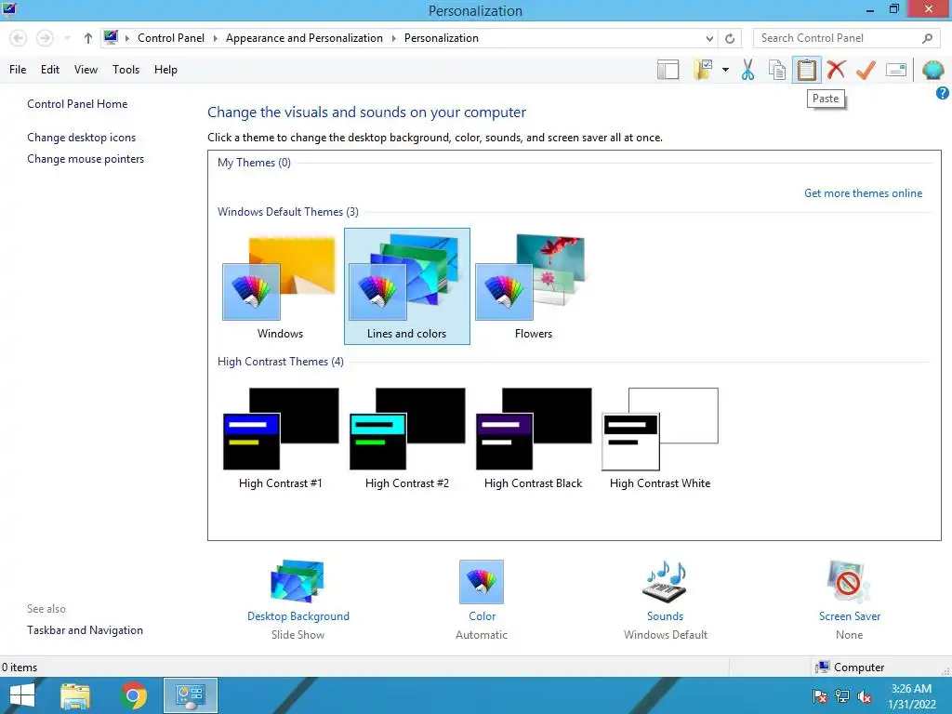This screenshot has height=714, width=952.
Task: Click the Cut scissors icon
Action: [748, 70]
